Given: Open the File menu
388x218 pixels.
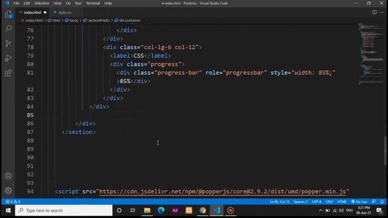Looking at the screenshot, I should 16,3.
